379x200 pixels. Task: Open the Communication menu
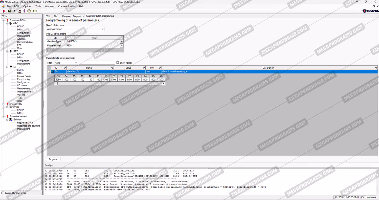[67, 6]
